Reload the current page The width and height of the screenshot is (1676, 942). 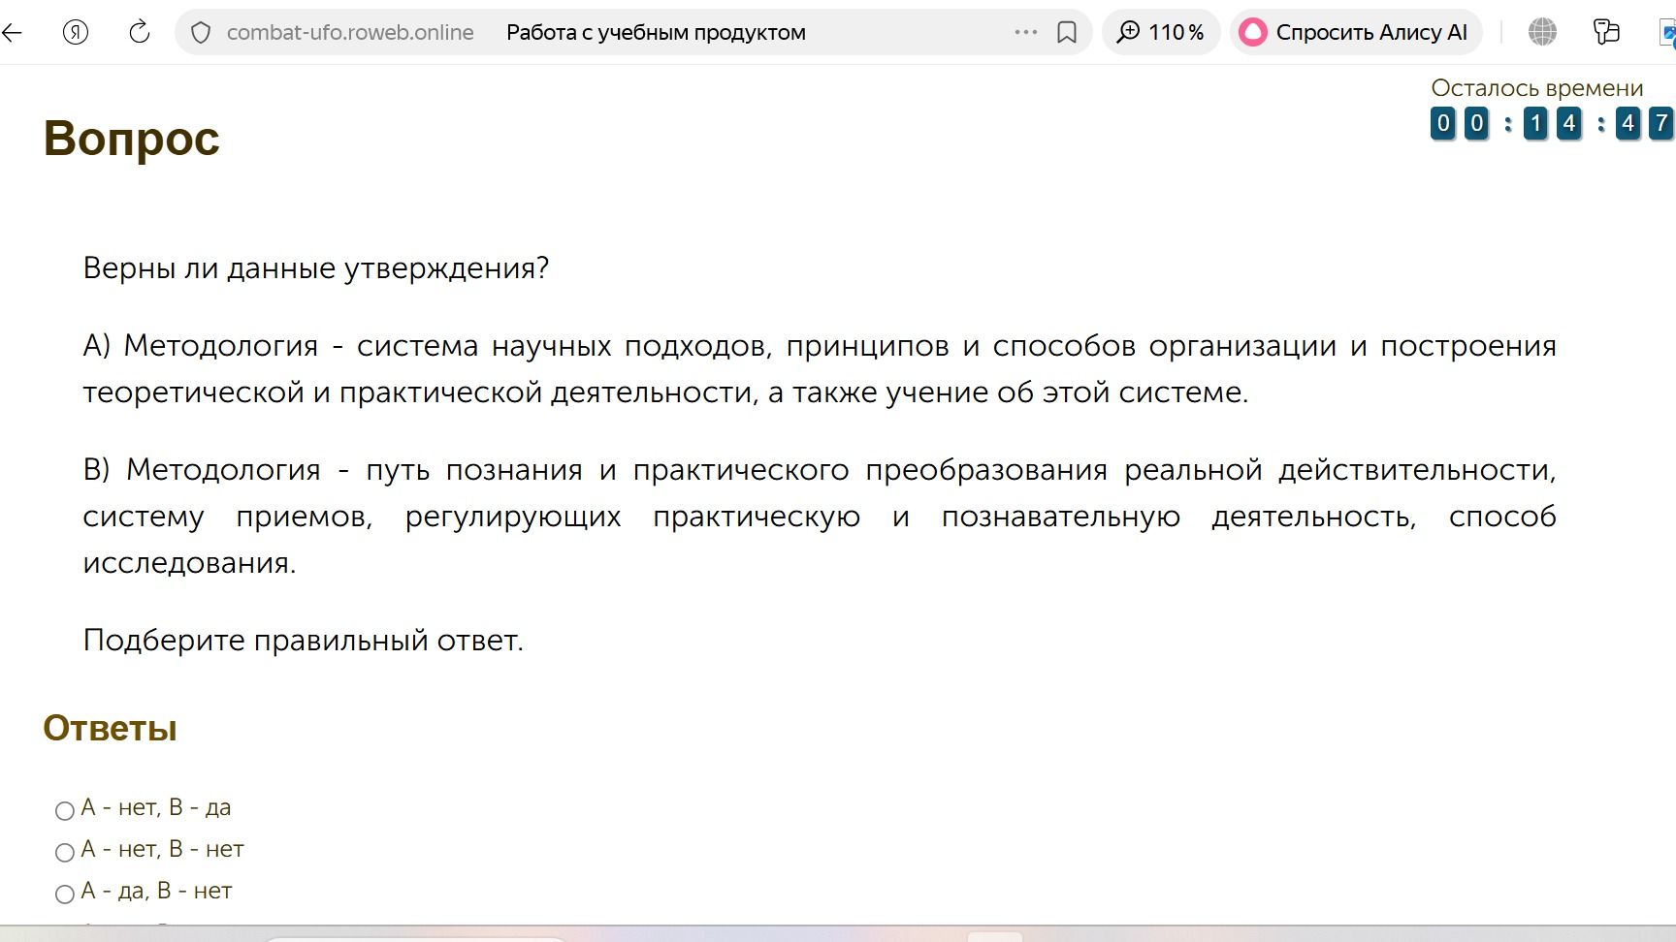coord(140,32)
